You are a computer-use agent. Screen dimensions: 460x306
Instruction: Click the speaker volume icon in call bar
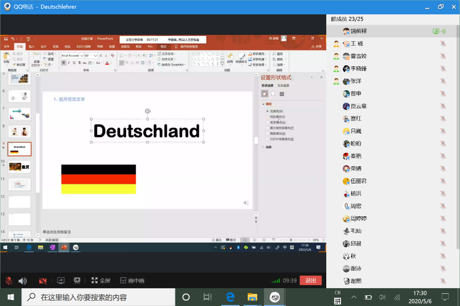pos(23,281)
